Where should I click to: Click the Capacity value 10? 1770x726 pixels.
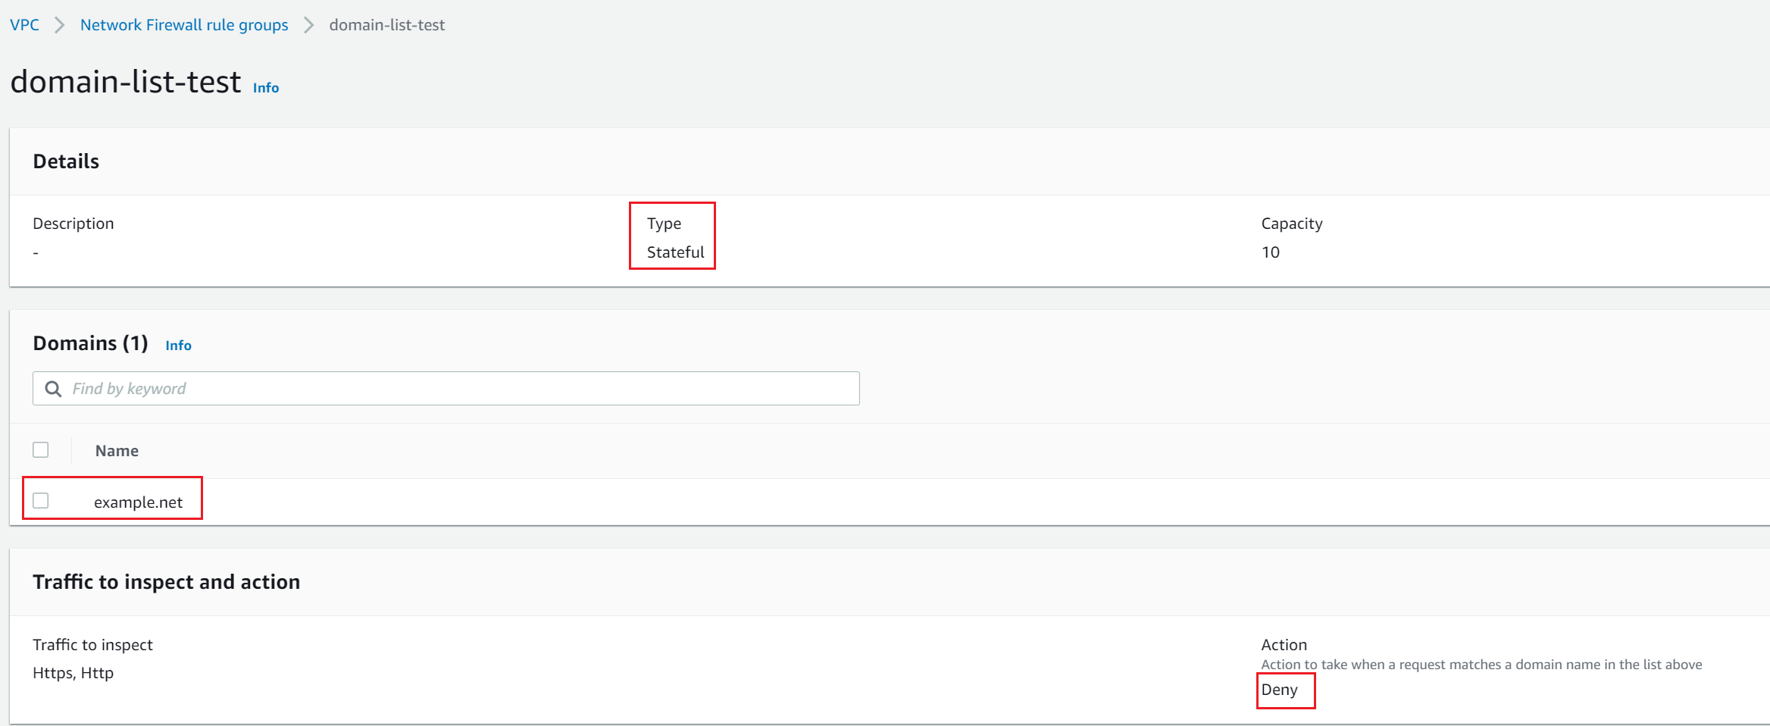coord(1270,252)
